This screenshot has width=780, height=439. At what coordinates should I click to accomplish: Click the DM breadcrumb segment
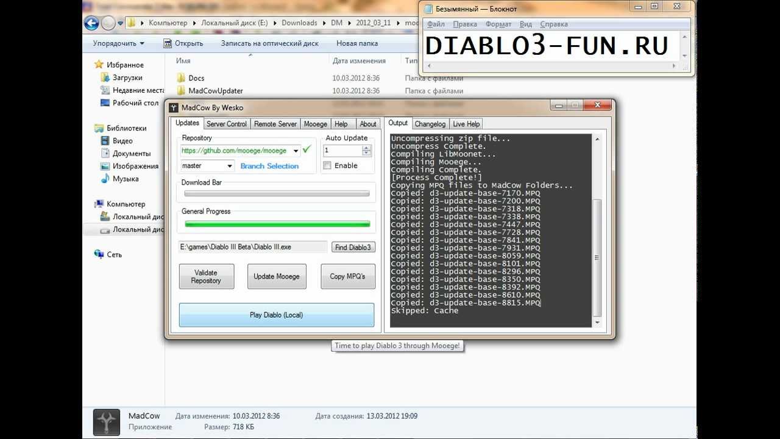coord(336,23)
